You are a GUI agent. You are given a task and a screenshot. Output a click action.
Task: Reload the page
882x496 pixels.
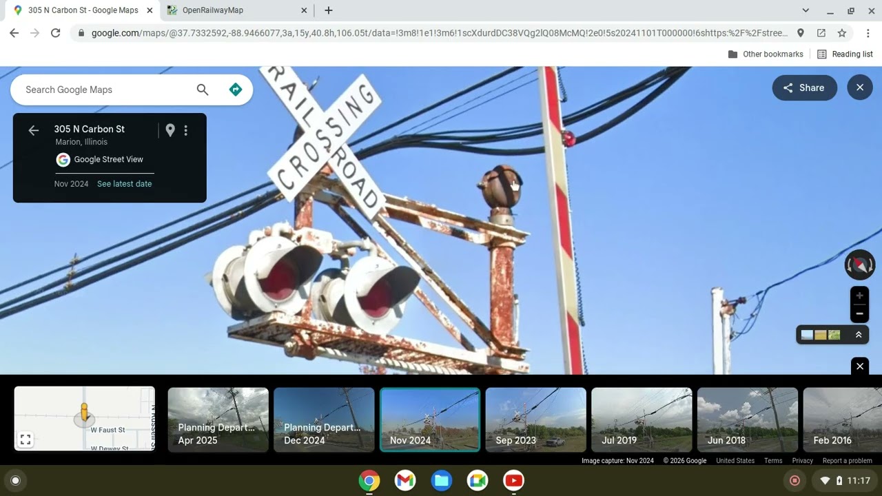point(55,33)
